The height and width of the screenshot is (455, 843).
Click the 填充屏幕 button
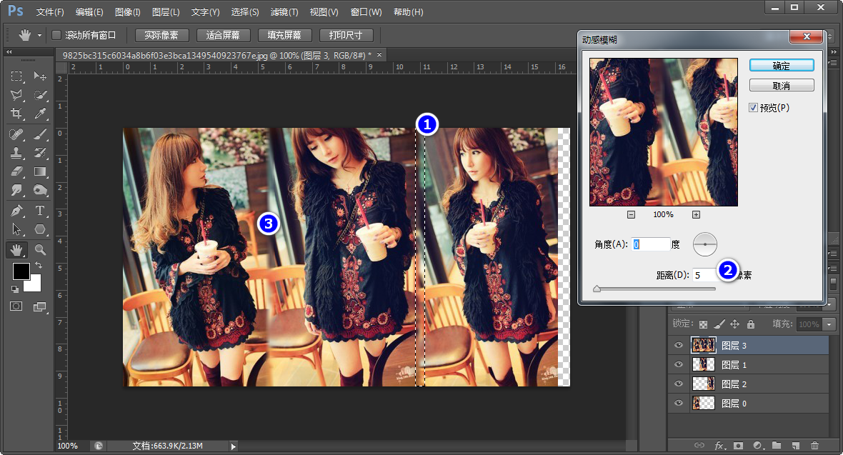tap(284, 36)
